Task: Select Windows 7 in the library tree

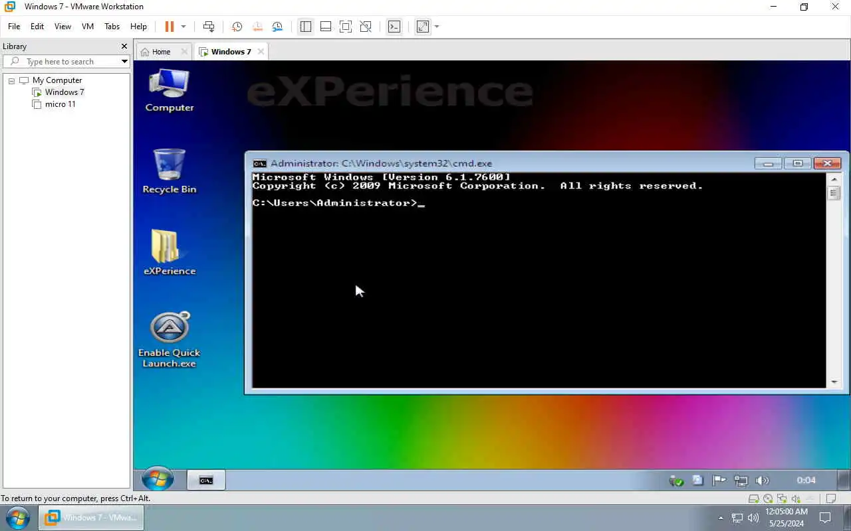Action: tap(64, 92)
